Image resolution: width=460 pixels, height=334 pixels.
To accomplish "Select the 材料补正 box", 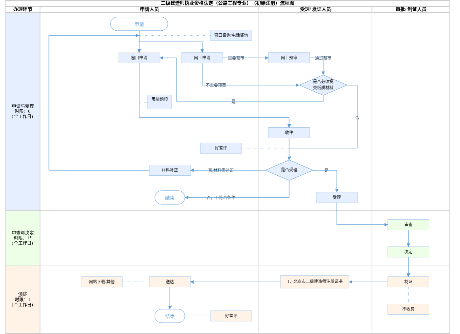I will [170, 170].
